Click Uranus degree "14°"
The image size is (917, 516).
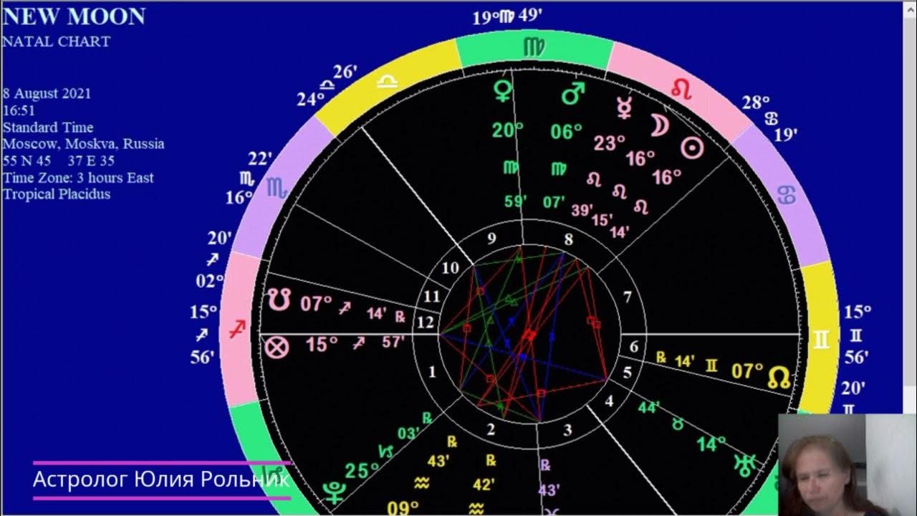point(711,444)
